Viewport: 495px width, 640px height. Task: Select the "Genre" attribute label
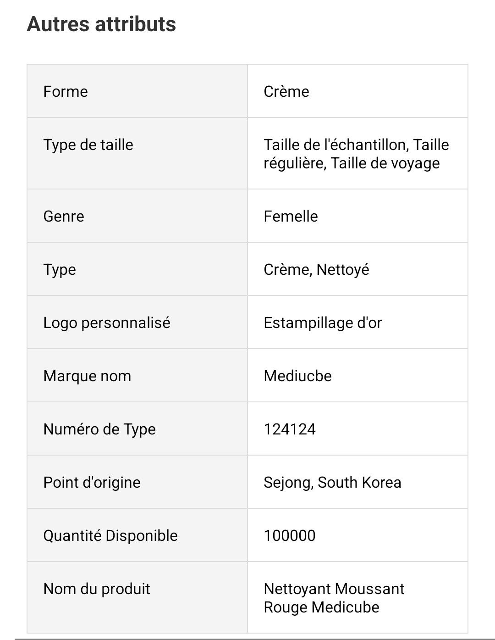click(64, 217)
